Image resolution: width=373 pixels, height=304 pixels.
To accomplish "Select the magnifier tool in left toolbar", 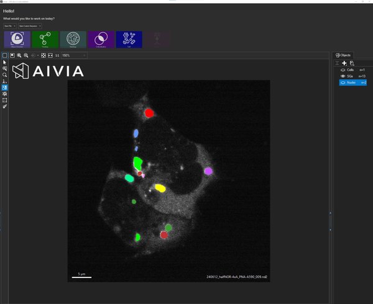I will click(4, 75).
